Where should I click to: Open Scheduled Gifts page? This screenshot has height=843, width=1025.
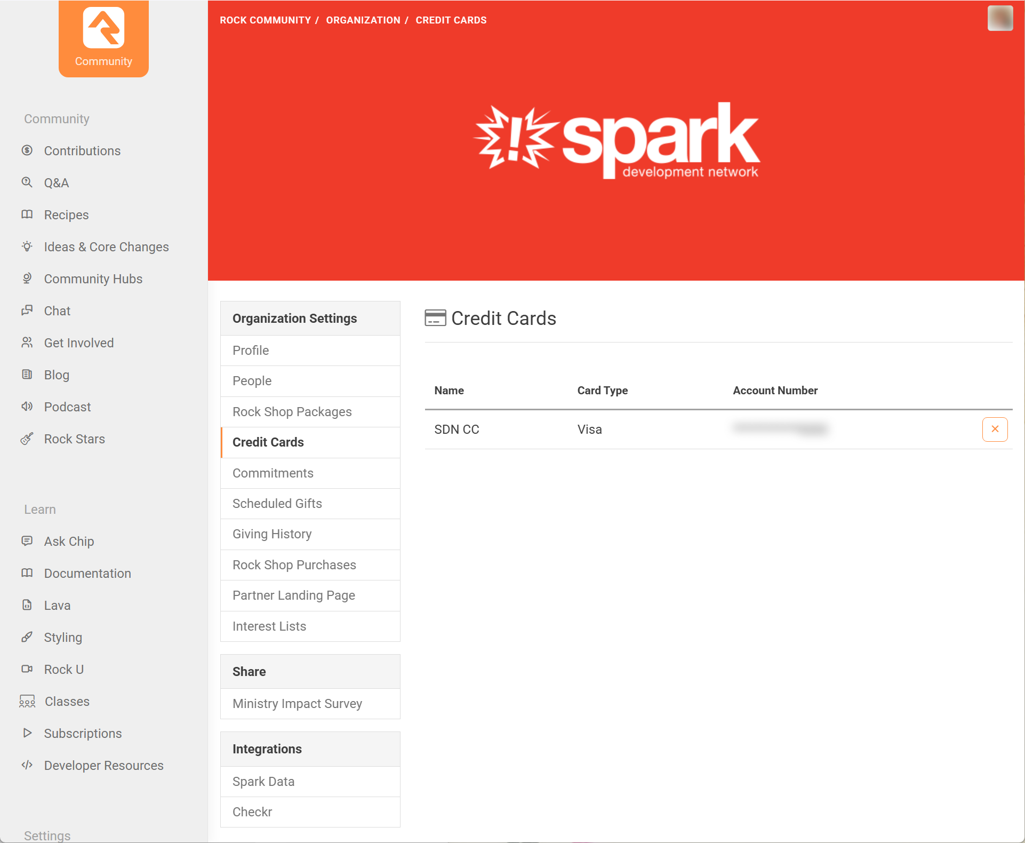tap(310, 504)
